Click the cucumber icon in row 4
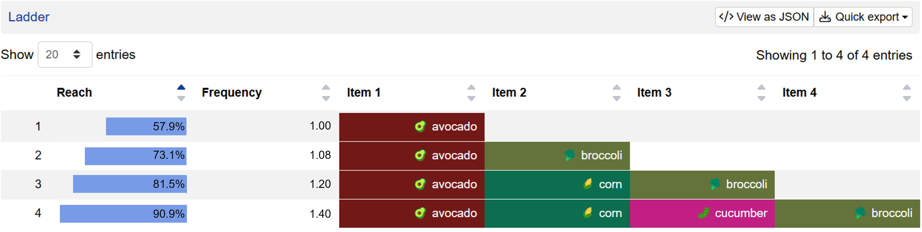 [x=703, y=213]
